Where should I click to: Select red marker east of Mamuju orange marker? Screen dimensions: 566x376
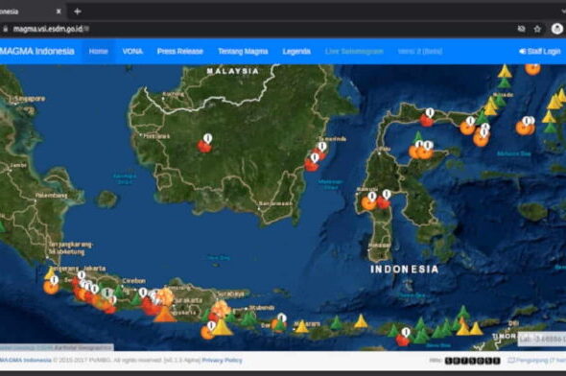tap(383, 202)
